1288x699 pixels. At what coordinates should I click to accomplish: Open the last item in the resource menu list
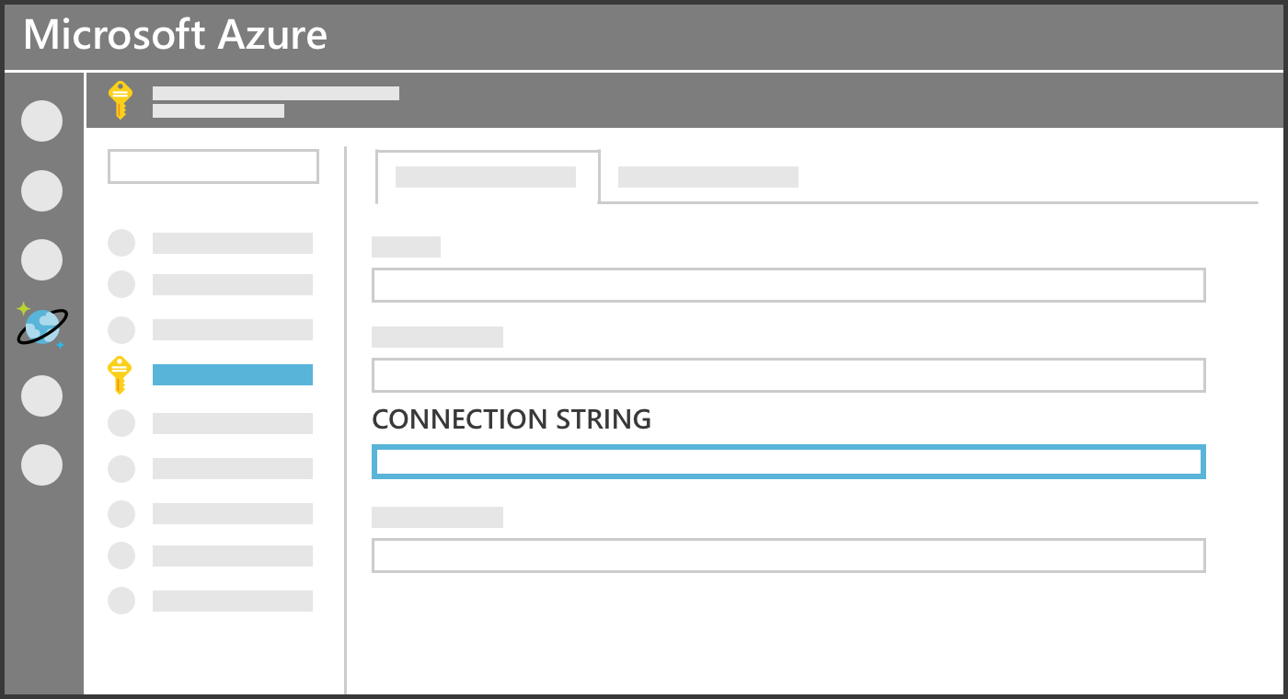coord(233,601)
